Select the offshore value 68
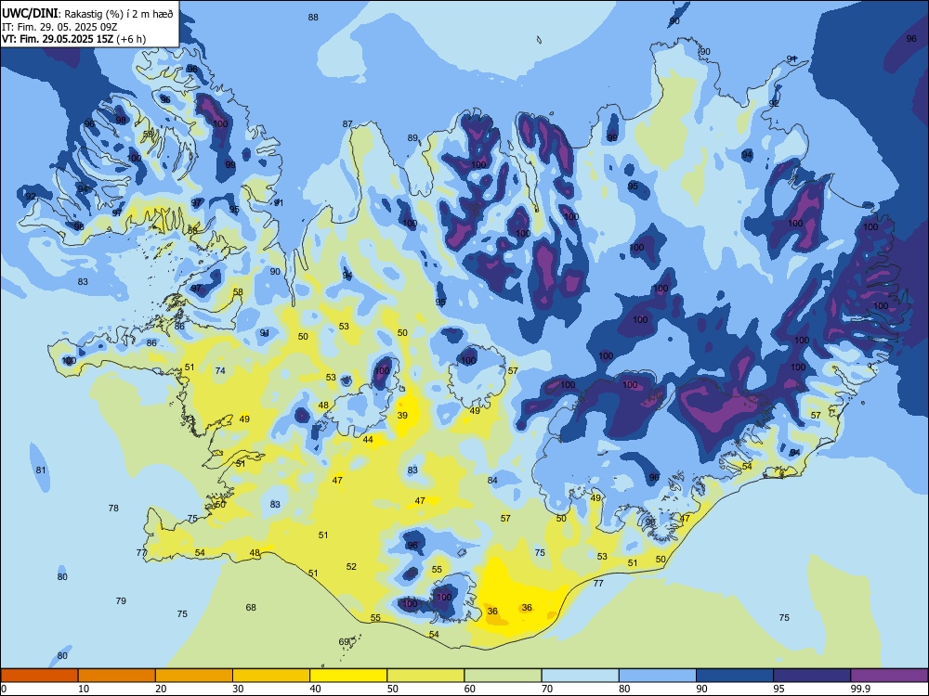This screenshot has height=696, width=929. 251,607
